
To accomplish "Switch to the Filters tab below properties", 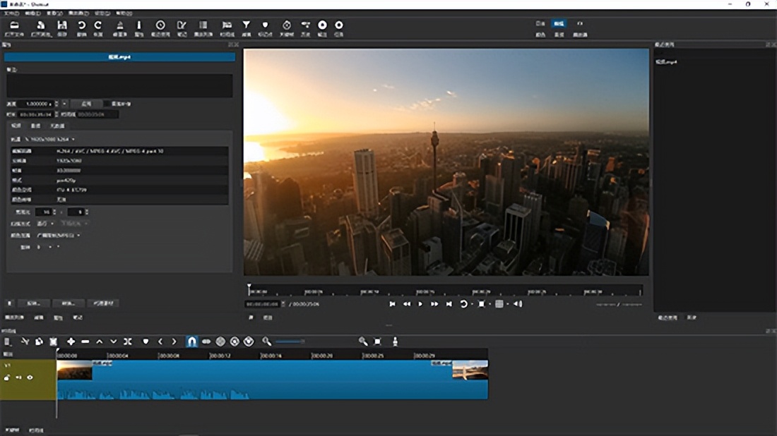I will tap(39, 317).
